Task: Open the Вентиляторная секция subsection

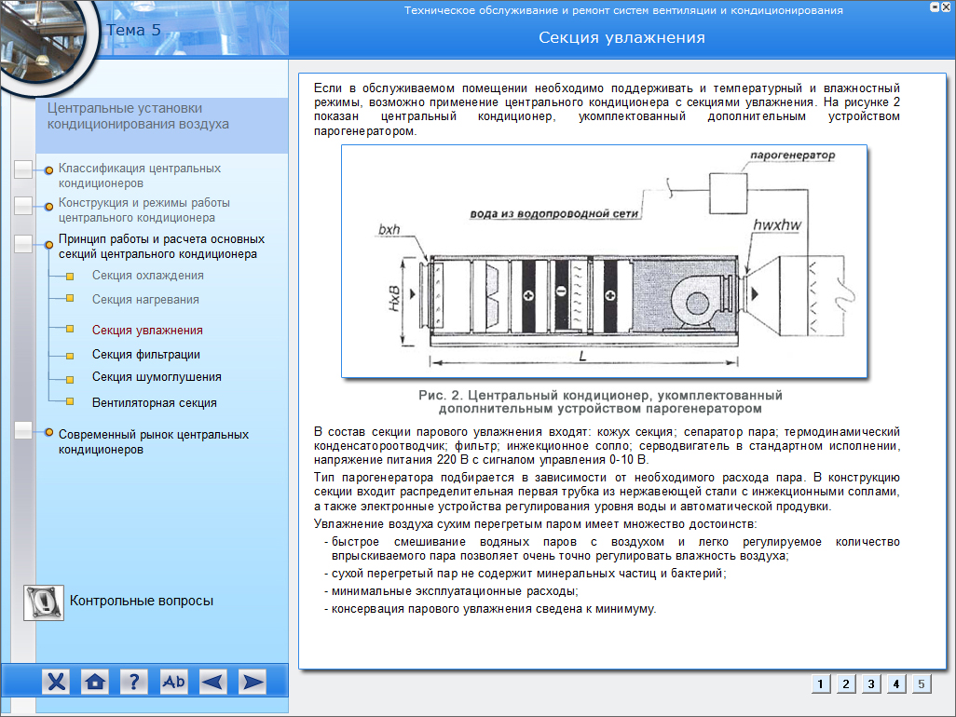Action: coord(154,403)
